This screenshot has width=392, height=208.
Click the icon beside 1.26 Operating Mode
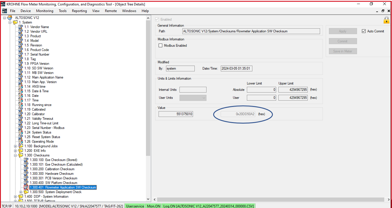21,141
